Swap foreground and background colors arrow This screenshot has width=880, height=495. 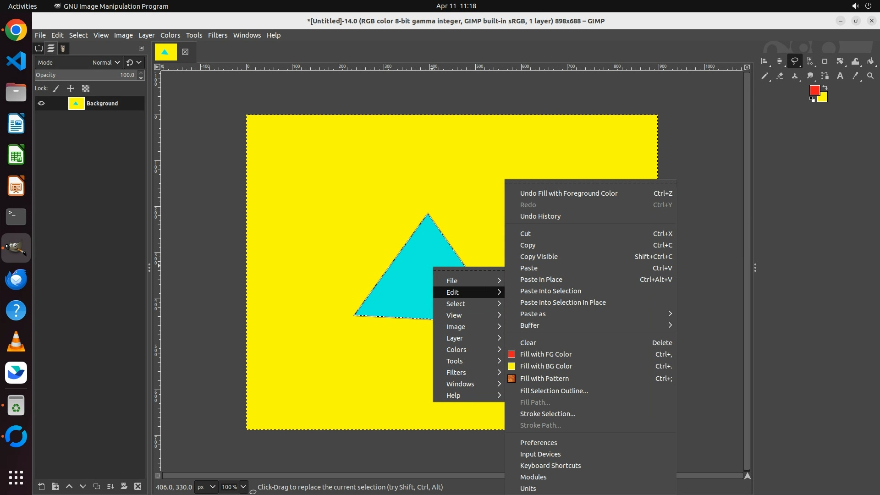coord(825,87)
